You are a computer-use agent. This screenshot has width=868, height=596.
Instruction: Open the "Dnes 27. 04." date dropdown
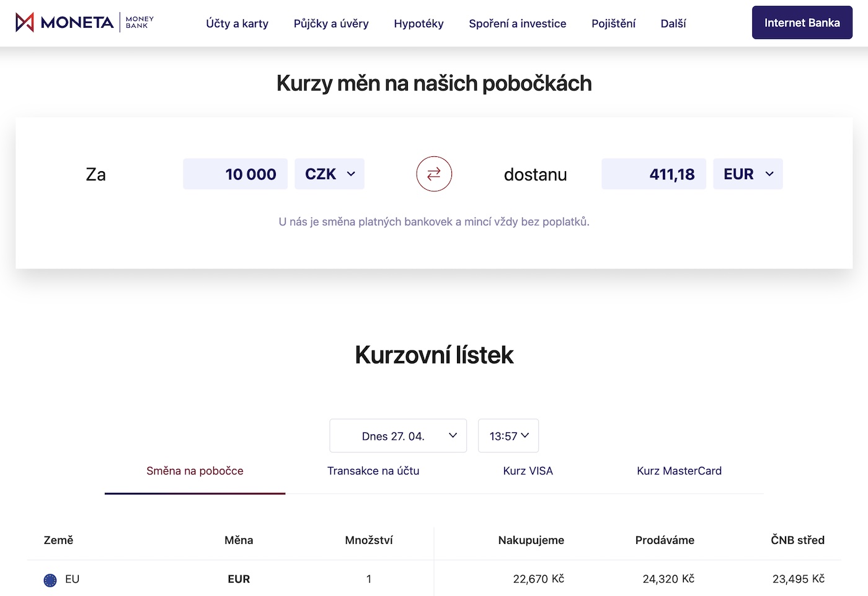click(397, 435)
